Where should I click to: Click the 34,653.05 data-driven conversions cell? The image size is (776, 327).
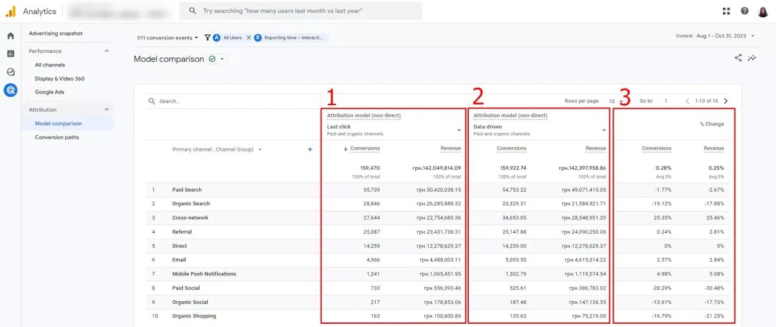(x=514, y=218)
